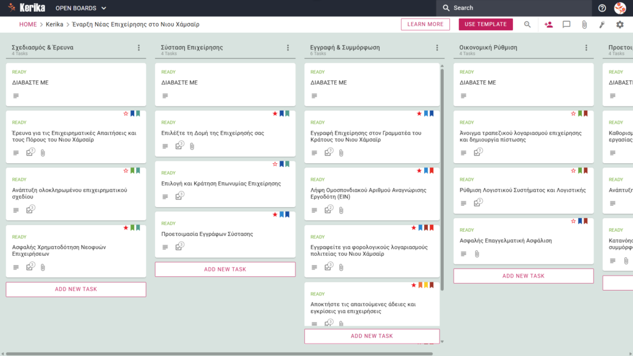The height and width of the screenshot is (356, 633).
Task: Open column menu for Εγγραφή & Συμμόρφωση
Action: click(x=437, y=48)
